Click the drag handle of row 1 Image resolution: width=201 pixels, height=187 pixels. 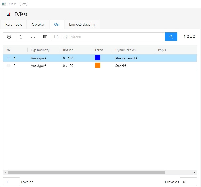click(x=9, y=58)
